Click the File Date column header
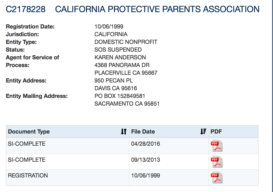The height and width of the screenshot is (192, 273). [143, 132]
